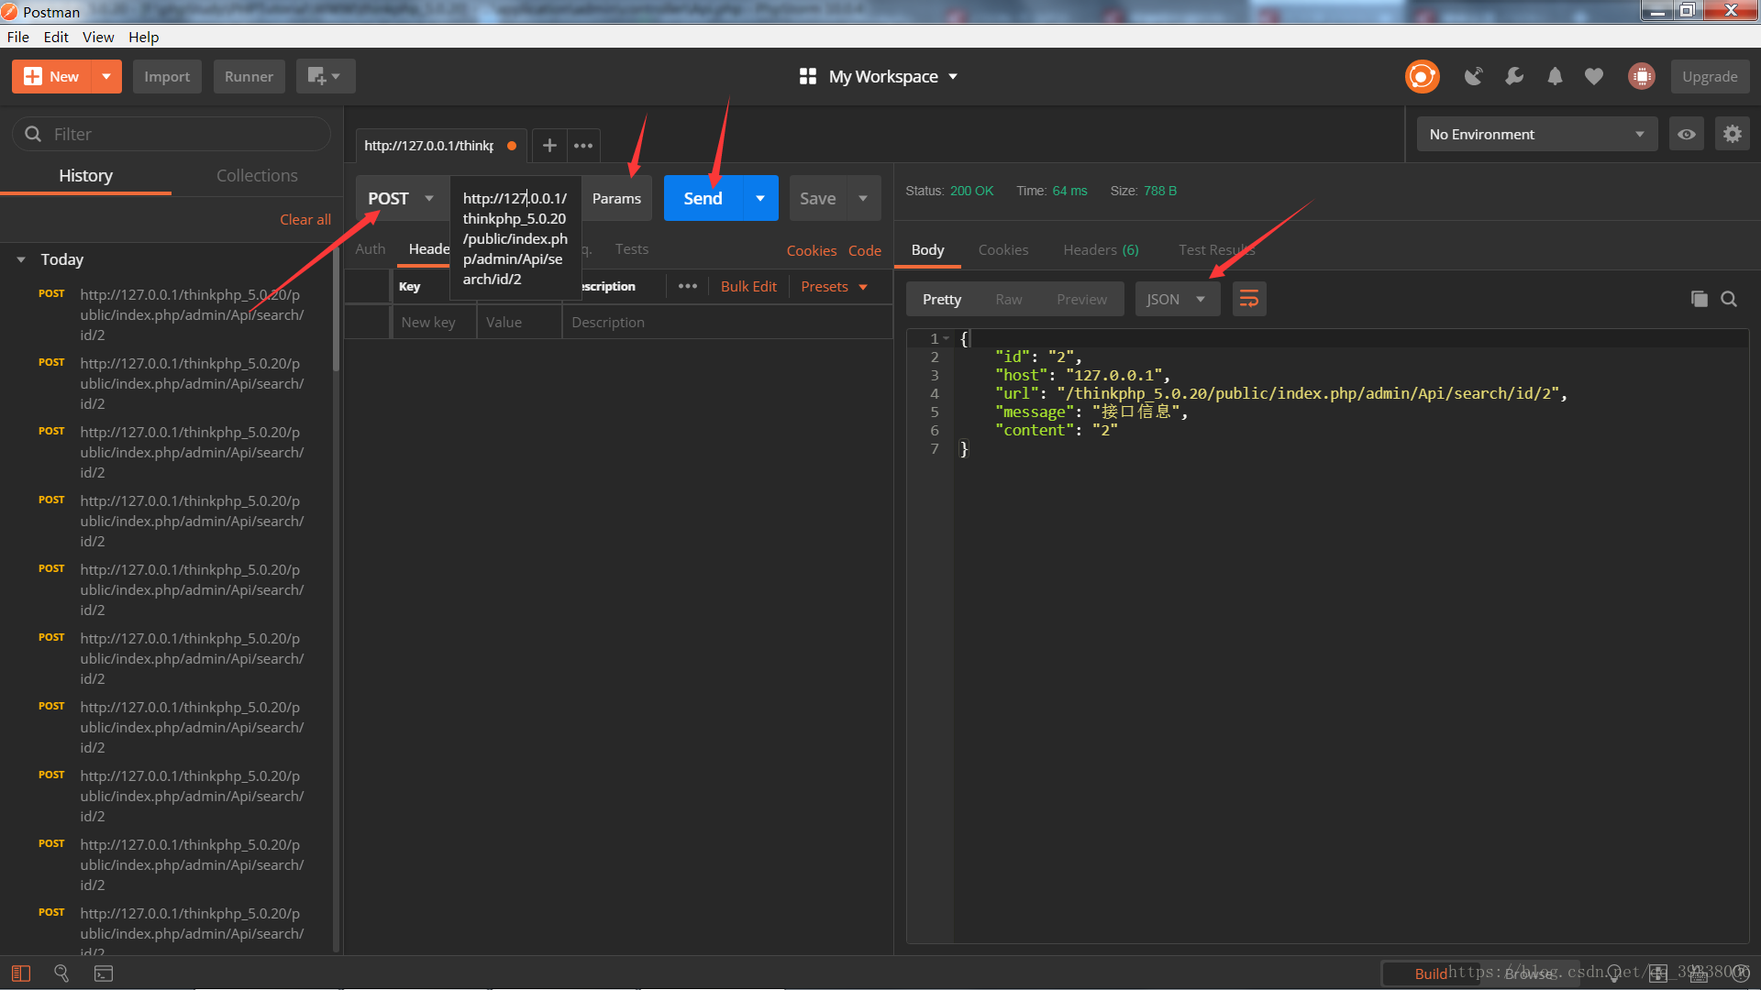
Task: Click the heart icon in header
Action: [1594, 77]
